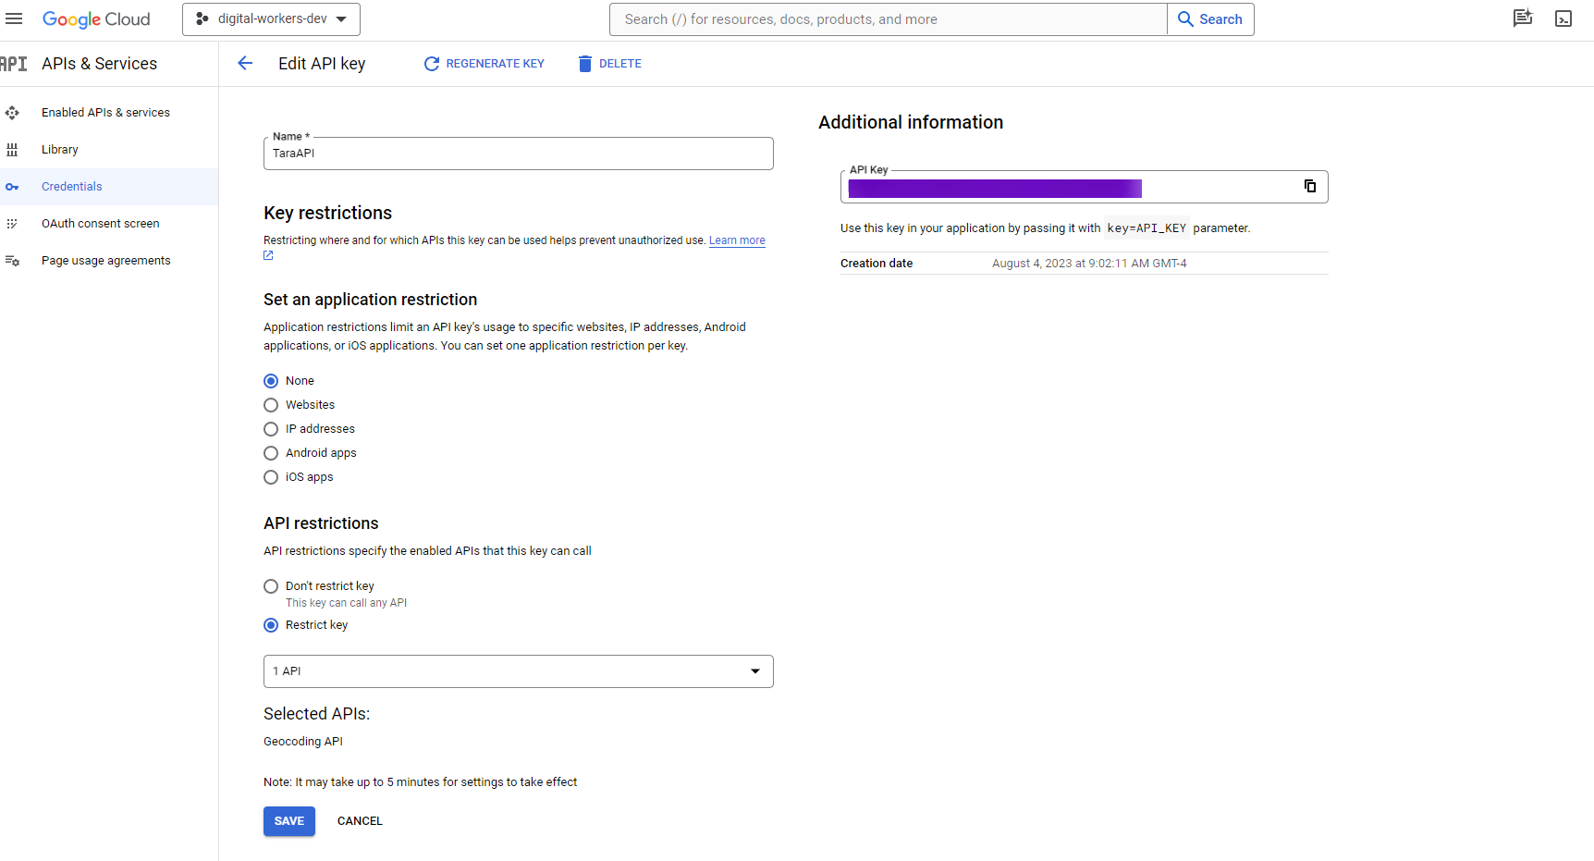
Task: Click the Delete button label
Action: (x=620, y=64)
